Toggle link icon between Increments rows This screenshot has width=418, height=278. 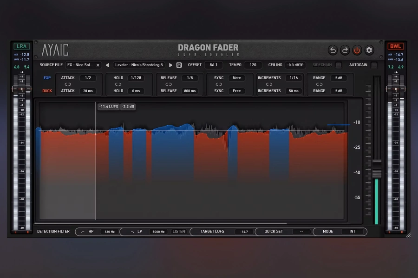[269, 84]
